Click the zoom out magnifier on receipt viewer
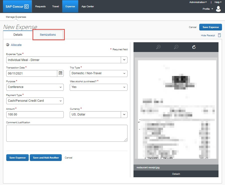Image resolution: width=225 pixels, height=185 pixels. click(x=176, y=47)
